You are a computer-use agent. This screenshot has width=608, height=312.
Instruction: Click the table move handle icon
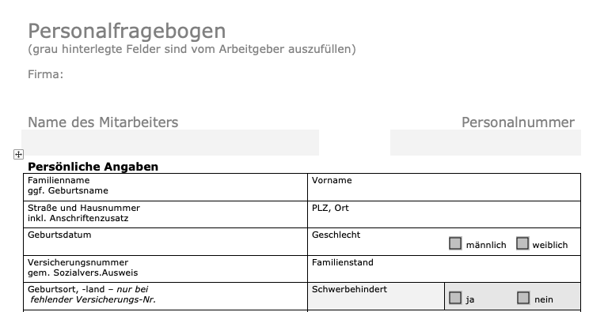[x=18, y=155]
